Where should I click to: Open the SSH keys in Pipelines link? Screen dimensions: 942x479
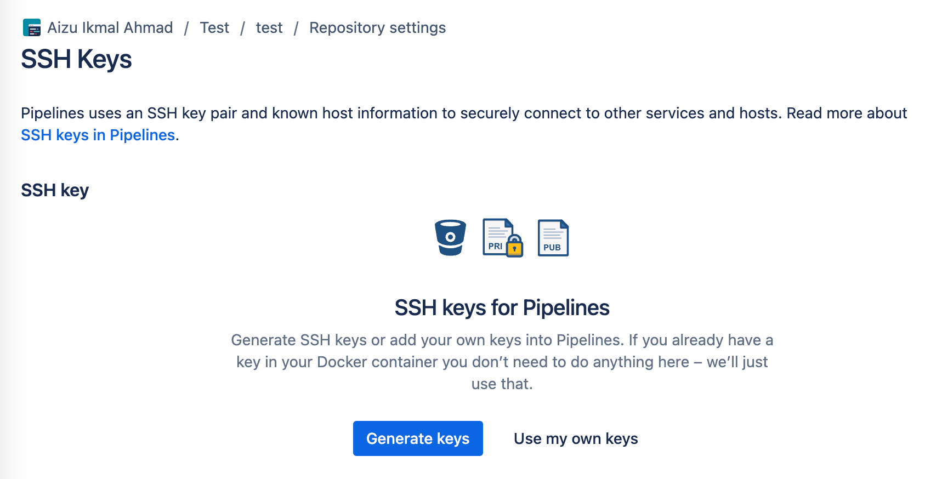tap(98, 135)
